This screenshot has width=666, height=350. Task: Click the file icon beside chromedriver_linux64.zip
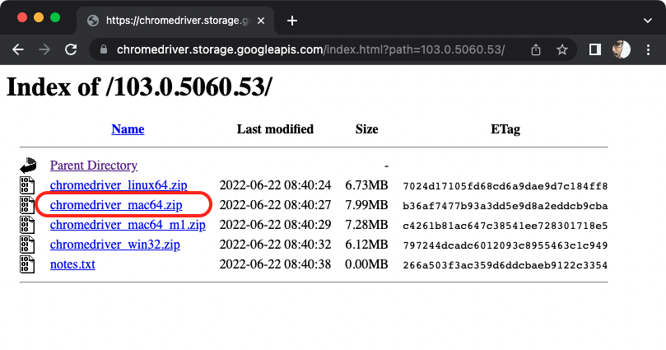(x=27, y=185)
